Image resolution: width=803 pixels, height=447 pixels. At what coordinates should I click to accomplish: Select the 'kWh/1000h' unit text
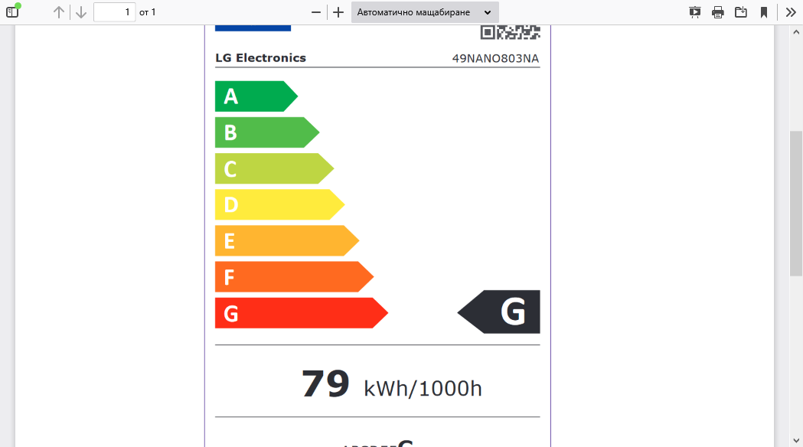tap(423, 388)
